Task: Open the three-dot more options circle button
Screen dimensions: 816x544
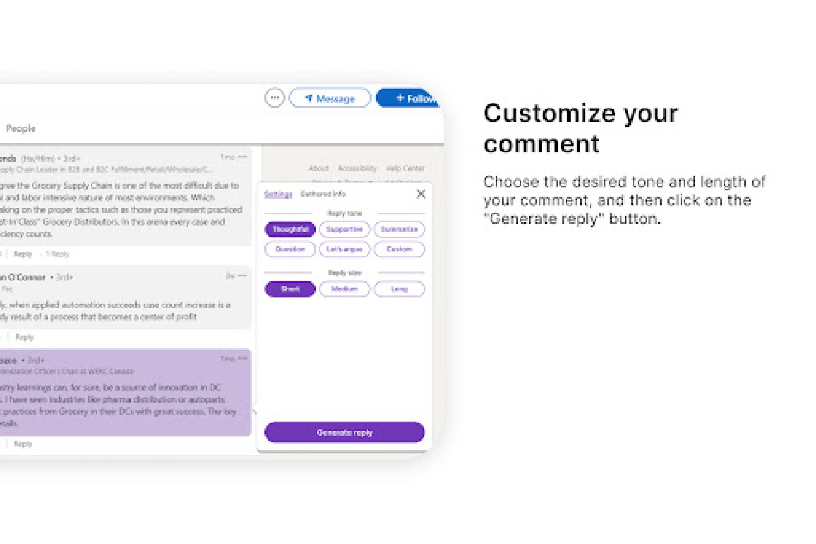Action: pyautogui.click(x=275, y=98)
